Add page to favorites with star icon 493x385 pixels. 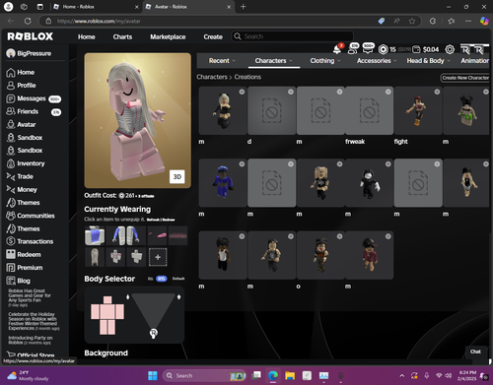412,21
